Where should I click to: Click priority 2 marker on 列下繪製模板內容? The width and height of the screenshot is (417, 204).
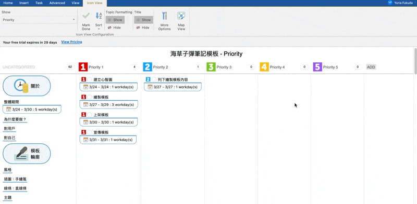click(x=148, y=79)
